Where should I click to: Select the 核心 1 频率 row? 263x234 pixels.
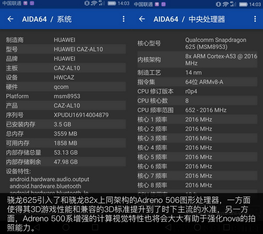(197, 119)
